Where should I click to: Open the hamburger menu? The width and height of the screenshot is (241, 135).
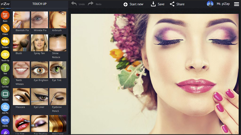point(236,4)
